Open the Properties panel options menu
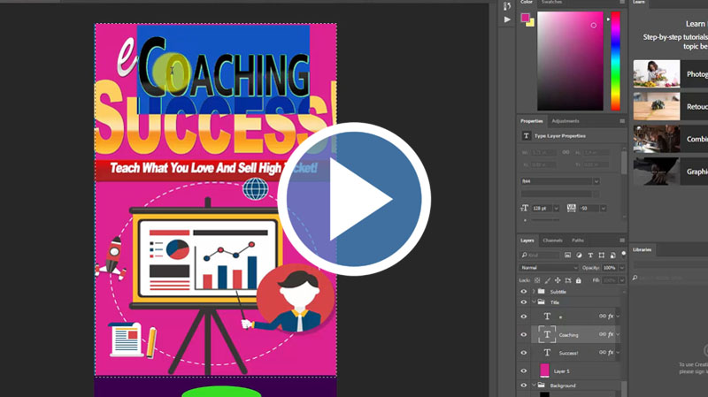Viewport: 708px width, 397px height. [x=622, y=121]
